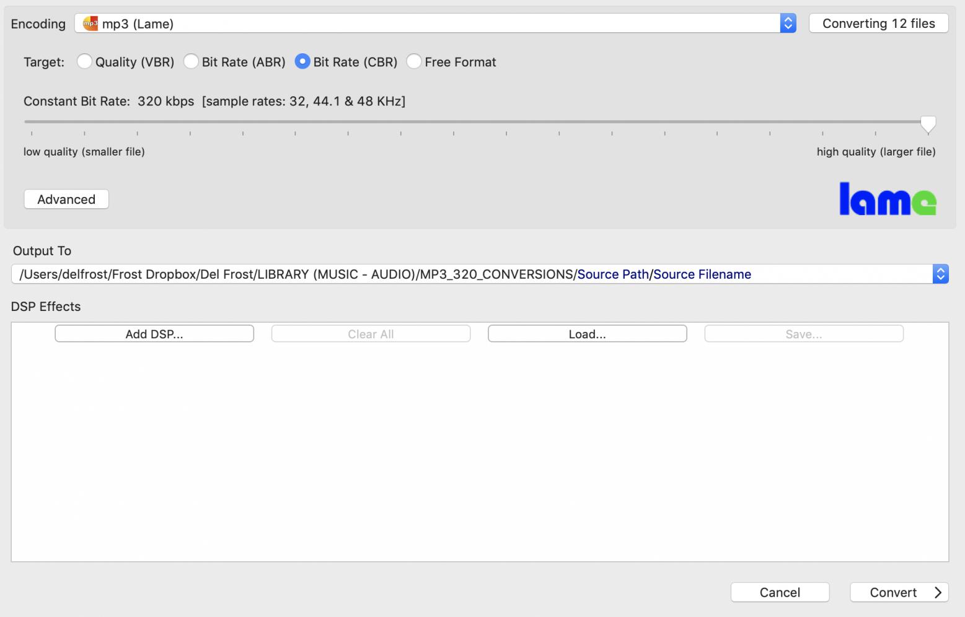Cancel the conversion dialog

click(780, 593)
